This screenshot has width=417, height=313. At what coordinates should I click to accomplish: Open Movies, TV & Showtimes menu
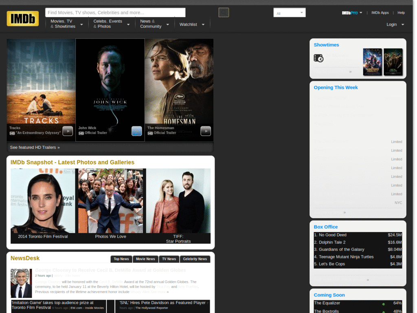click(67, 24)
